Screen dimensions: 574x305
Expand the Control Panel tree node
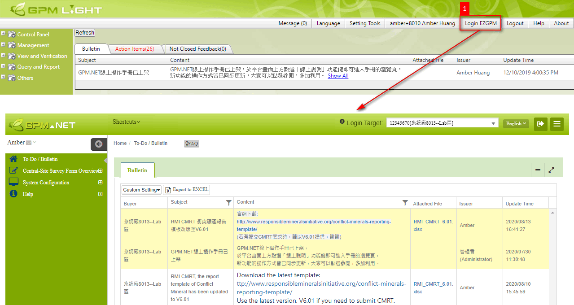pos(3,33)
